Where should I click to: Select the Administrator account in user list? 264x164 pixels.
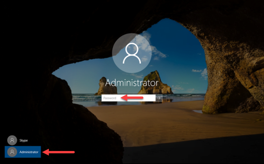coord(23,152)
